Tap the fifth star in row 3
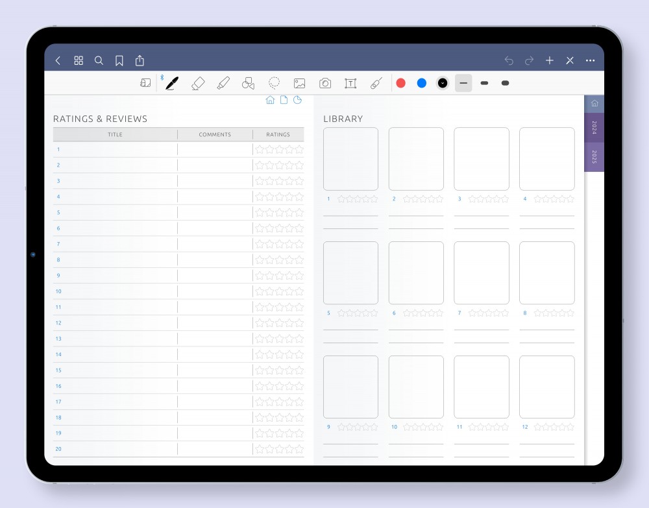The image size is (649, 508). click(x=299, y=181)
